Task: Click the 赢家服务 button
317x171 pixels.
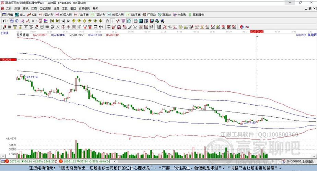Action: click(x=196, y=15)
